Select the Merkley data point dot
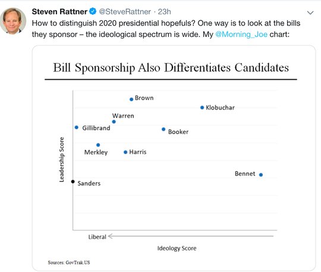Screen dimensions: 321x272 (98, 145)
